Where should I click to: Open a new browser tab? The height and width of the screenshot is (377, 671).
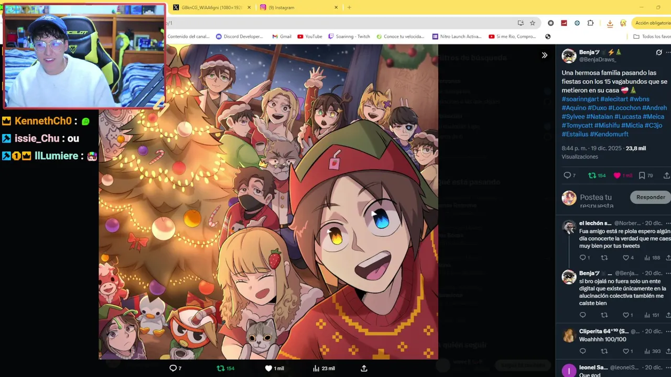click(349, 7)
